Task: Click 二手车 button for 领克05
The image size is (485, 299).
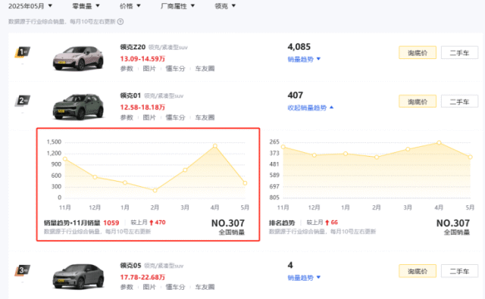Action: coord(459,271)
